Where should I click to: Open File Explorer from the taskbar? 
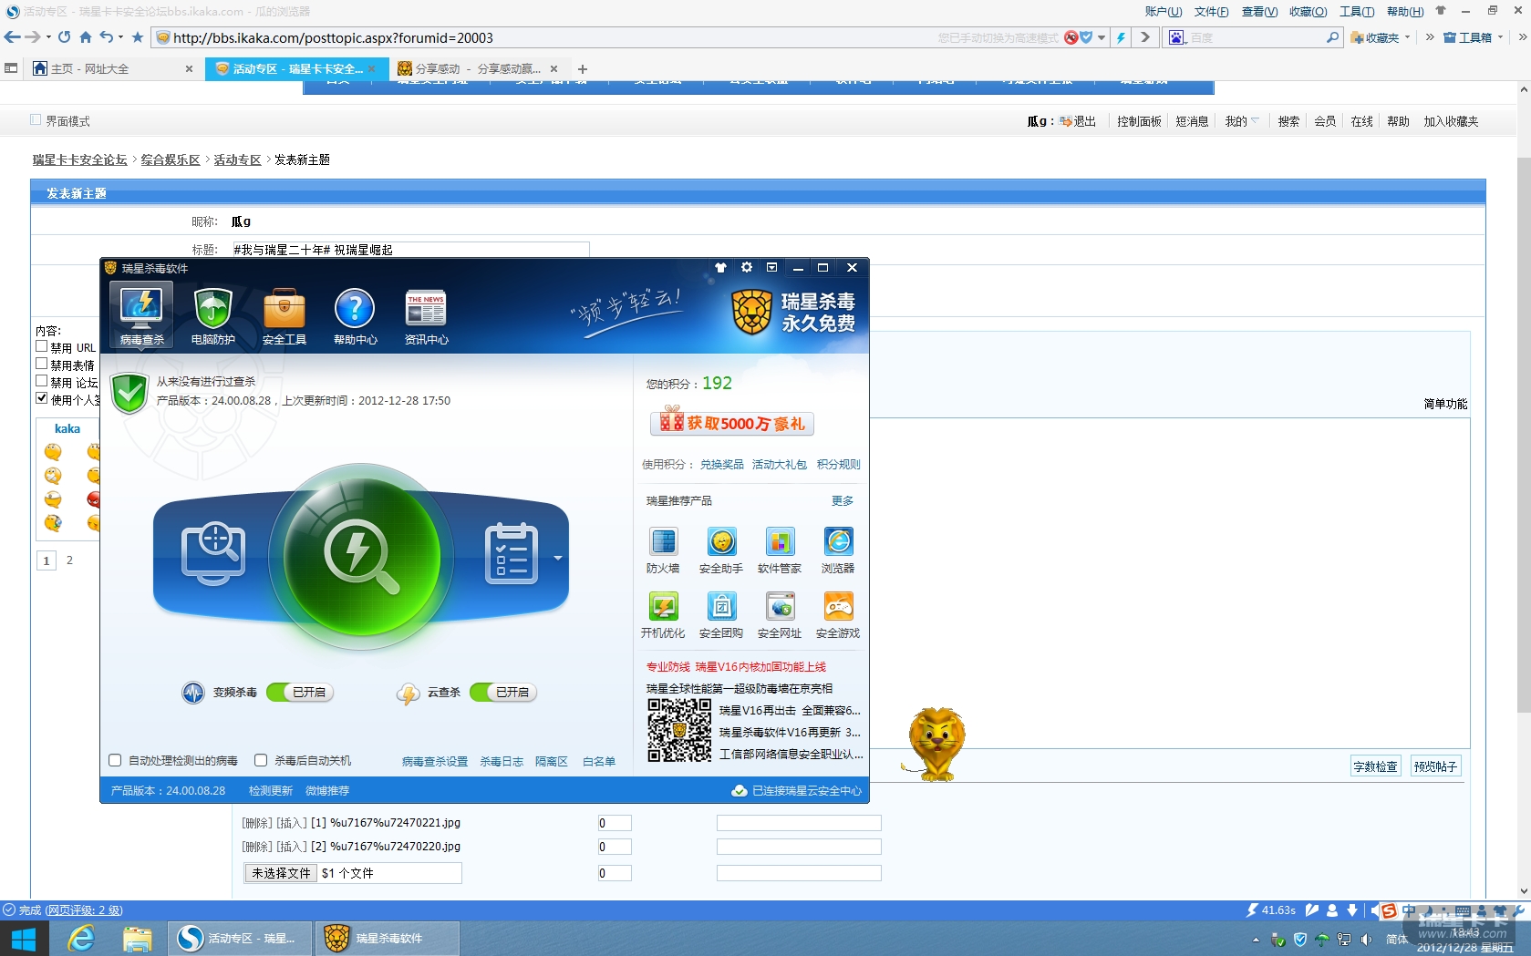[137, 938]
